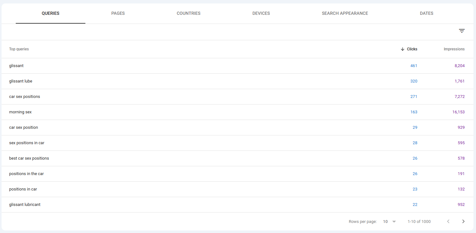The height and width of the screenshot is (233, 476).
Task: Switch to the Pages tab
Action: click(118, 13)
